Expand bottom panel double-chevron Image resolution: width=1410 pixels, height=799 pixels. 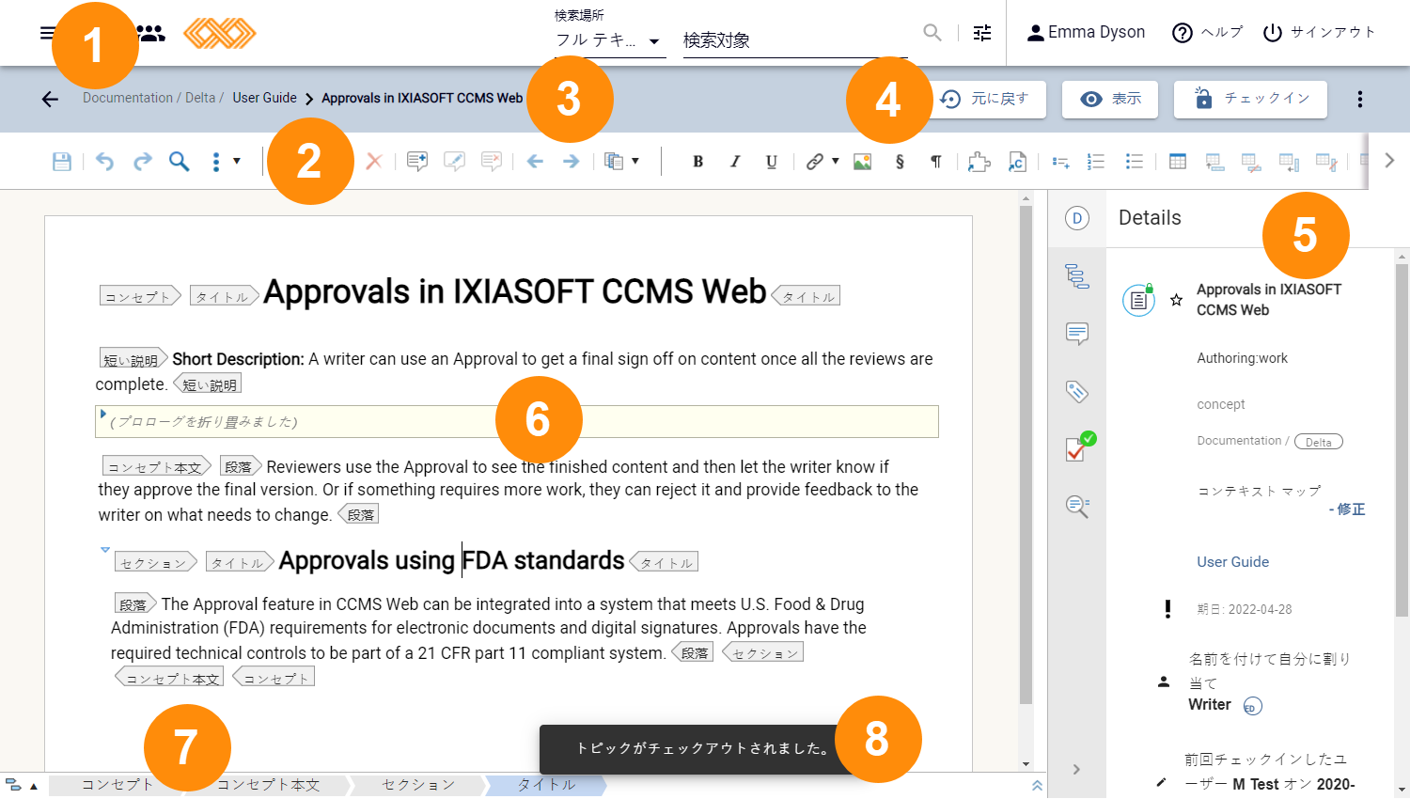pos(1037,785)
